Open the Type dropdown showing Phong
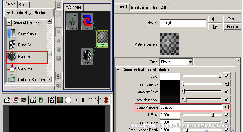 point(176,62)
